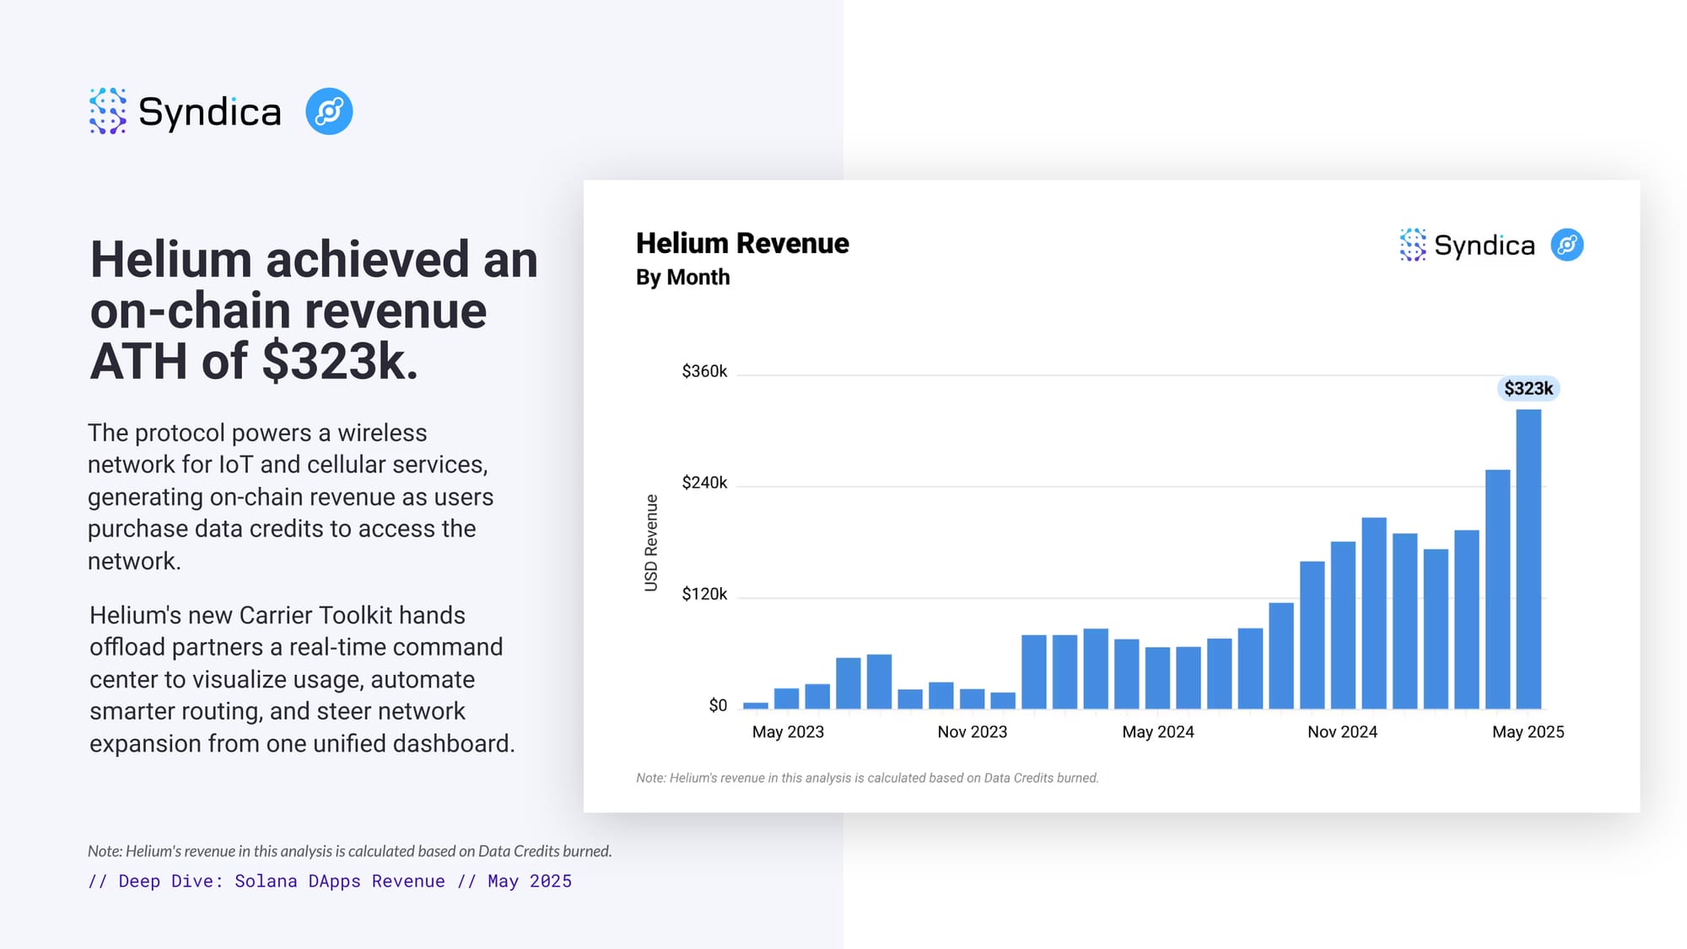1687x949 pixels.
Task: Click the 'By Month' chart subtitle
Action: [682, 278]
